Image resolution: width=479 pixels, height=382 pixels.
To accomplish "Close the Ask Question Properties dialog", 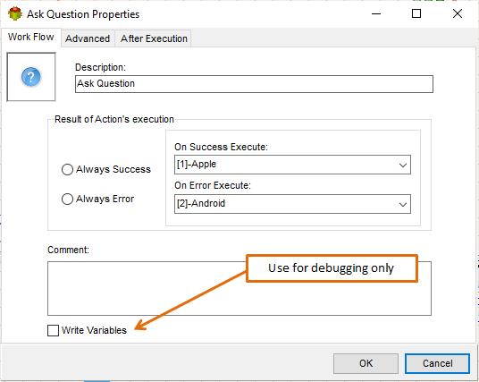I will point(458,13).
